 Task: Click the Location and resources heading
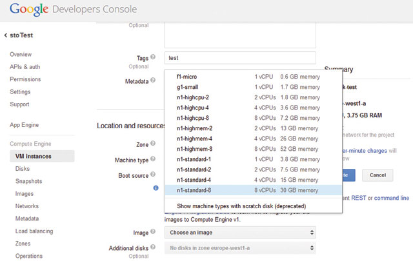coord(131,126)
